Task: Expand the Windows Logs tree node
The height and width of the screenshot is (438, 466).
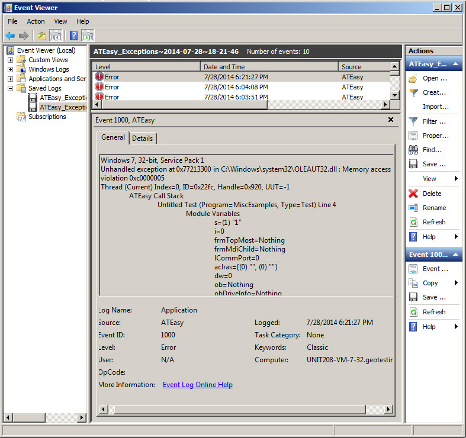Action: tap(11, 69)
